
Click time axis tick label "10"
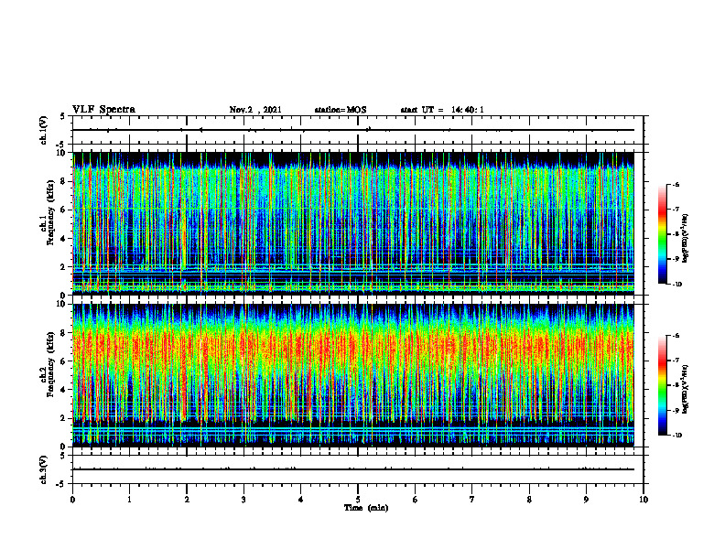644,500
